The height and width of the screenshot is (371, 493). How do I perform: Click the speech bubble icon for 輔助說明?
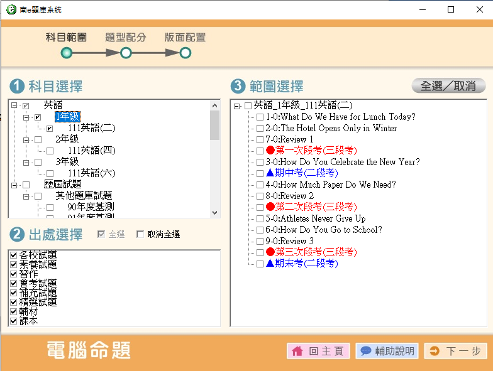[365, 352]
